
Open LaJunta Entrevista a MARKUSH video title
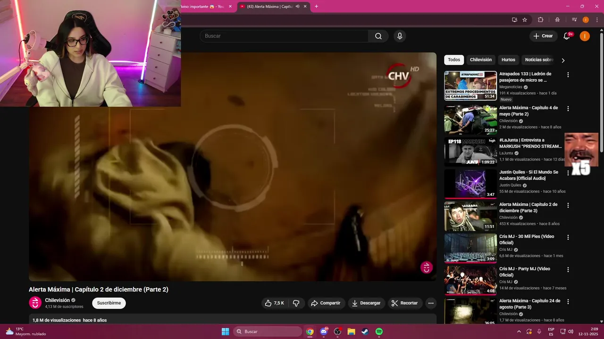pyautogui.click(x=530, y=143)
